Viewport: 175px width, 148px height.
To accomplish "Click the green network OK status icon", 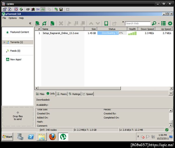I will [x=167, y=130].
